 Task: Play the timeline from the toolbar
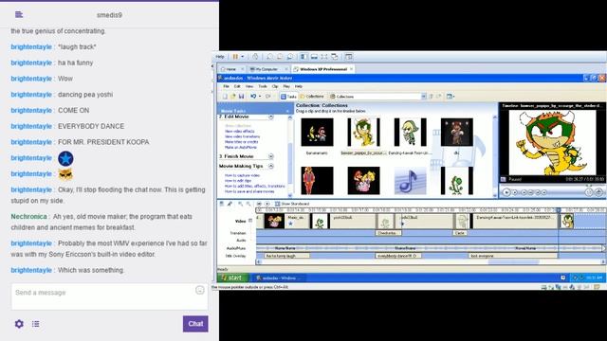pyautogui.click(x=267, y=204)
